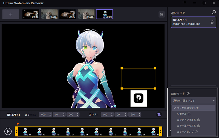
Task: Play the video preview
Action: pos(8,131)
